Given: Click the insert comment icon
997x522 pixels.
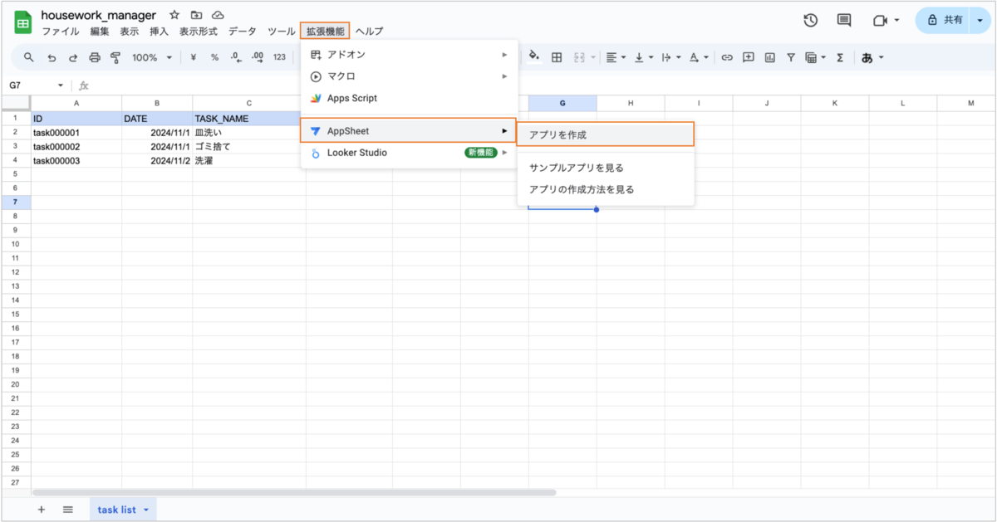Looking at the screenshot, I should 749,57.
